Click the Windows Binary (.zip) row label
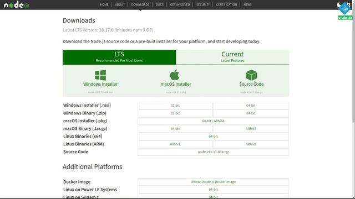The width and height of the screenshot is (355, 199). pyautogui.click(x=85, y=113)
